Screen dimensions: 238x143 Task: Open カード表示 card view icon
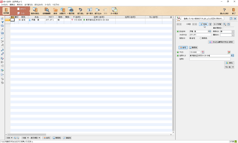click(114, 11)
